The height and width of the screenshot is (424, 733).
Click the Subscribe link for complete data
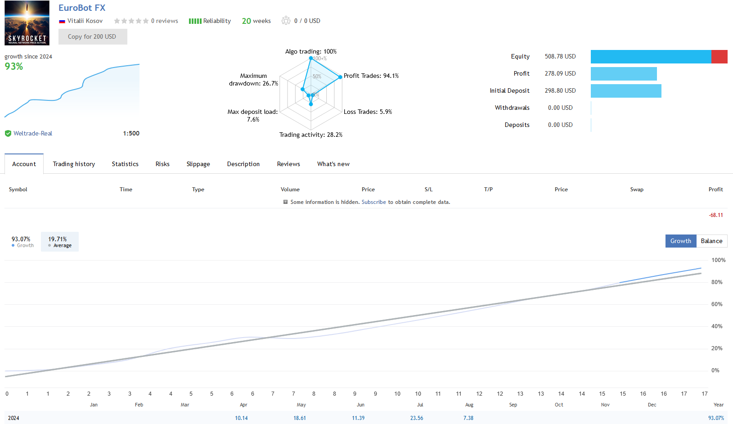(374, 202)
